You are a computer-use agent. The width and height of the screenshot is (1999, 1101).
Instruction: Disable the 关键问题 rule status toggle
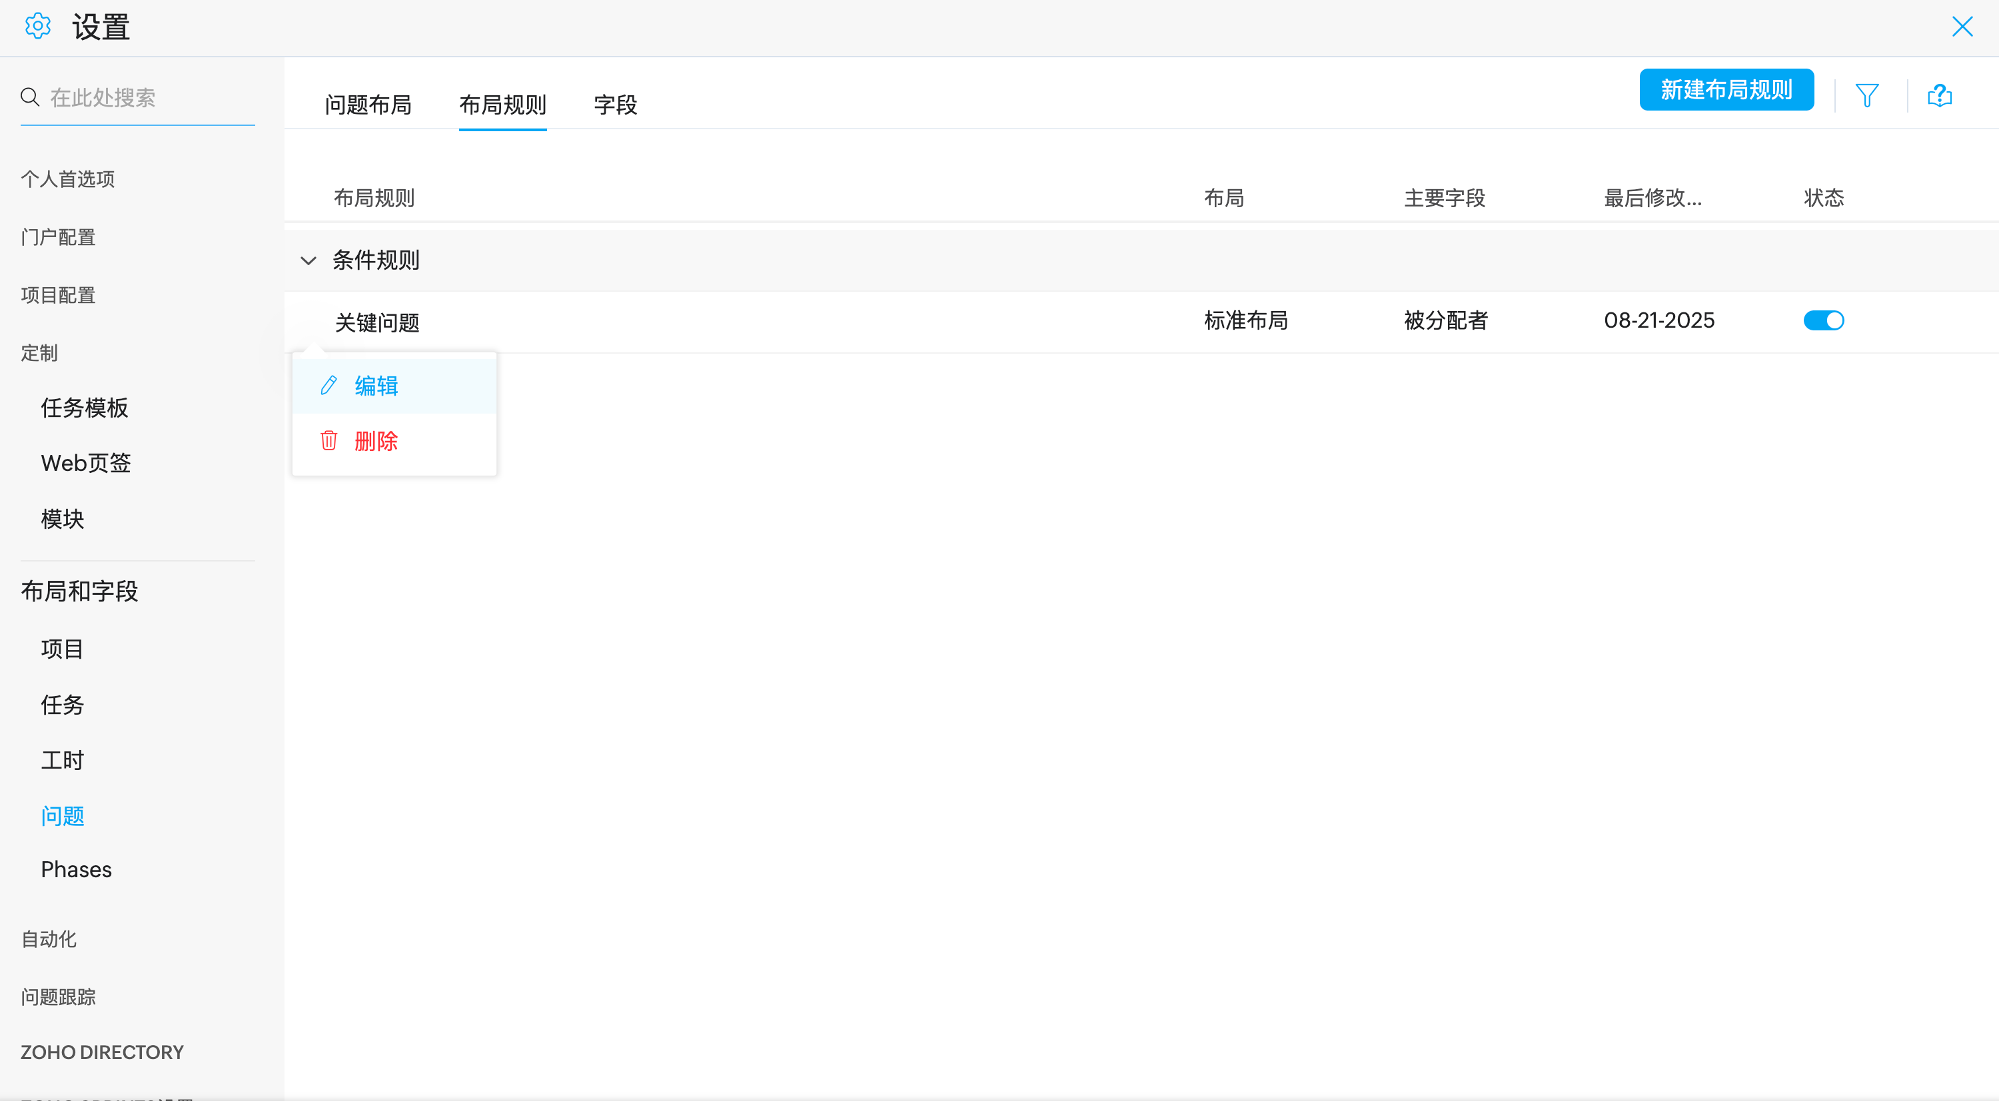[1823, 320]
